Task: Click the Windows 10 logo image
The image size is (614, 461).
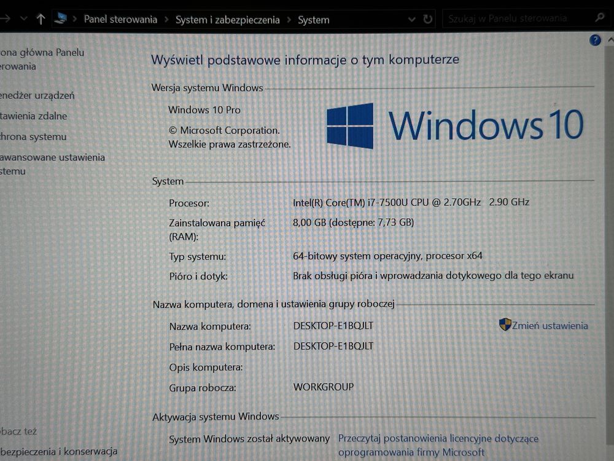Action: click(x=455, y=125)
